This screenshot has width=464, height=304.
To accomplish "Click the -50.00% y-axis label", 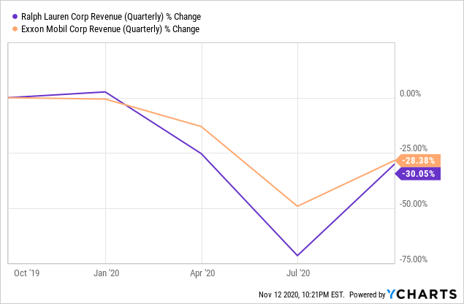I will point(414,204).
